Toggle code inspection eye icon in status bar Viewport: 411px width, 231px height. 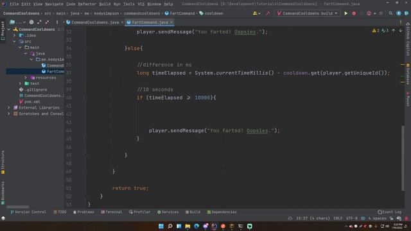363,218
